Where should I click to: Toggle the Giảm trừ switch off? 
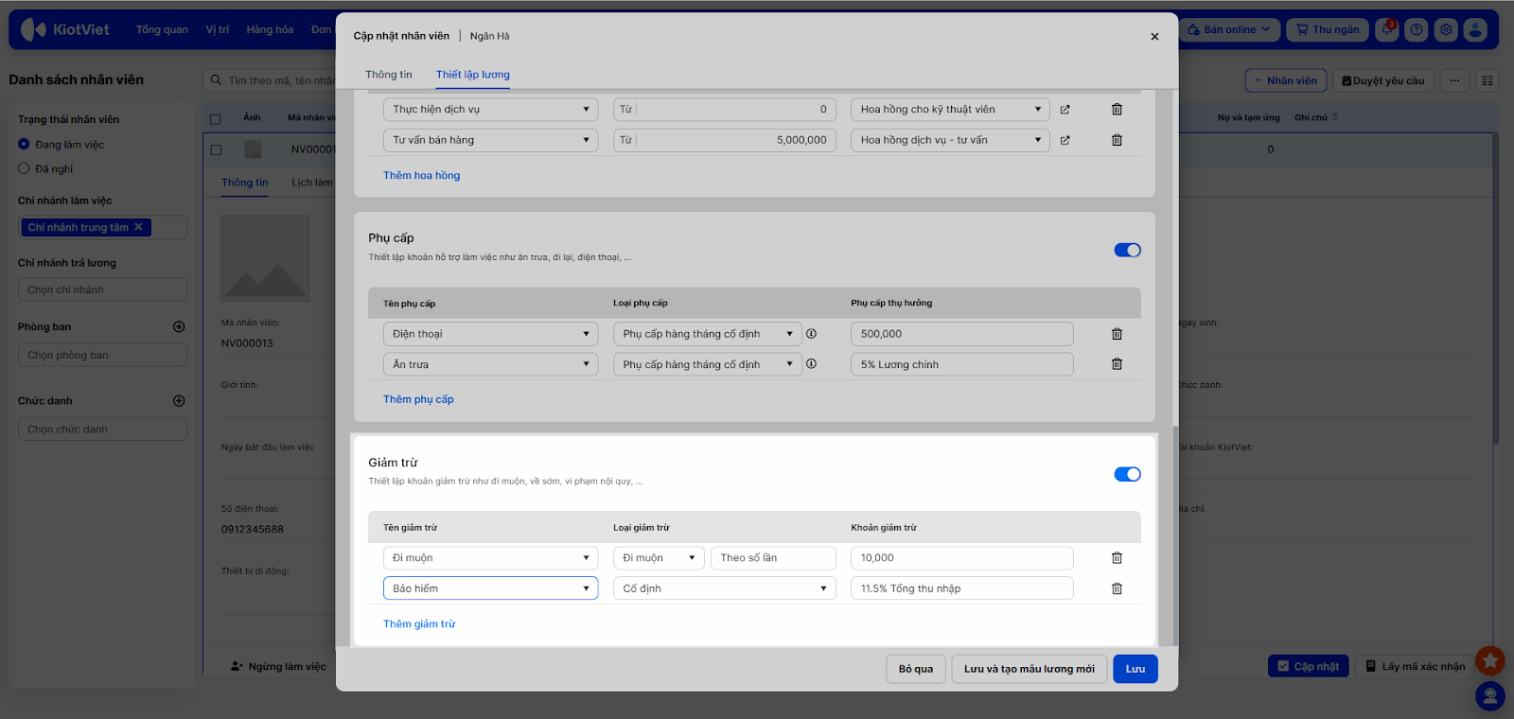[1127, 475]
